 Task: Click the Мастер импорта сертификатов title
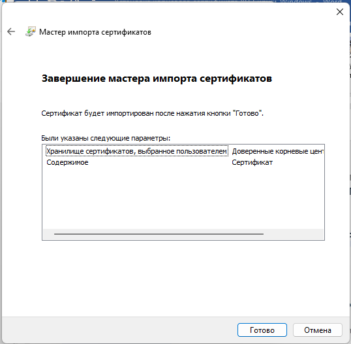pos(95,32)
